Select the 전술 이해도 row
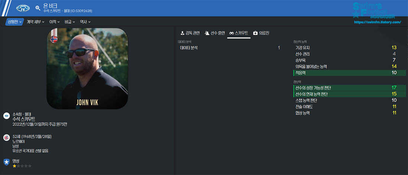The image size is (408, 175). (x=349, y=107)
